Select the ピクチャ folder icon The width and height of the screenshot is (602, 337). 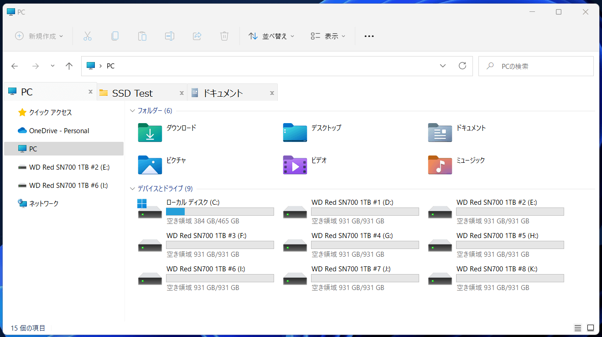[x=150, y=165]
